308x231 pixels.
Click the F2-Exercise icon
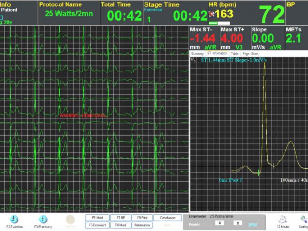coord(15,219)
